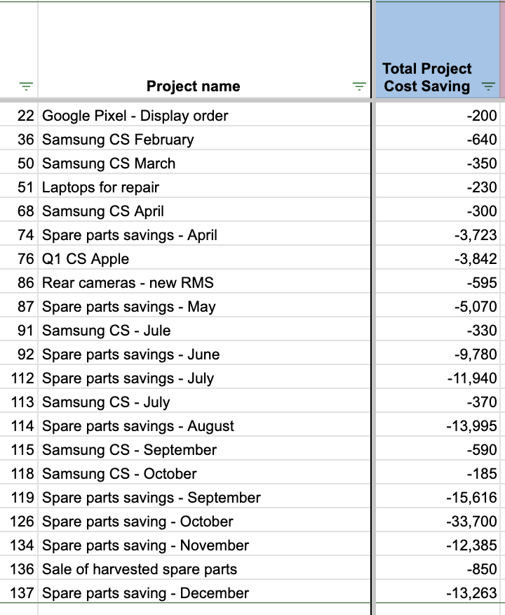
Task: Select row number 76 cell
Action: [x=19, y=259]
